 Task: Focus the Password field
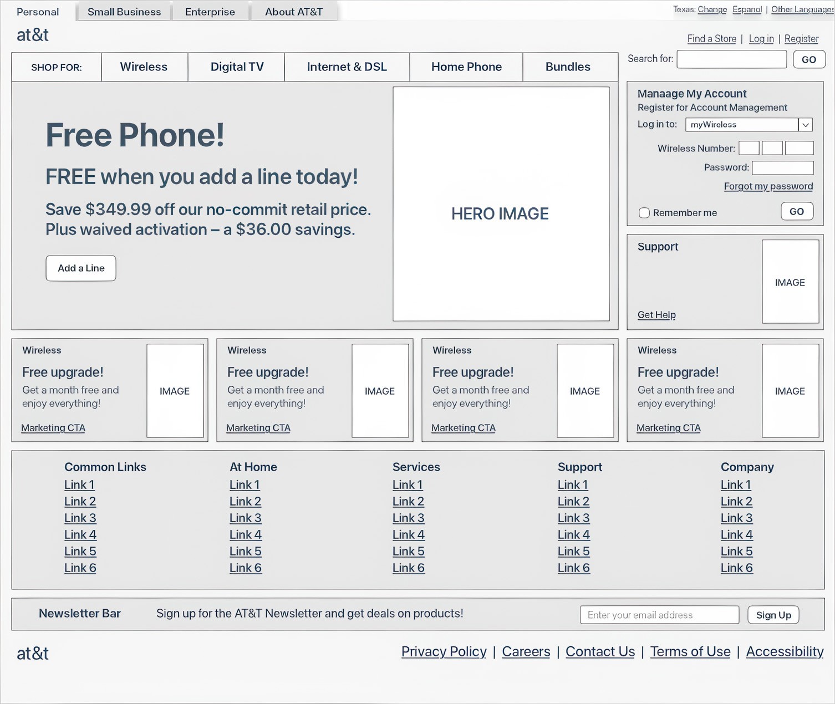[783, 167]
